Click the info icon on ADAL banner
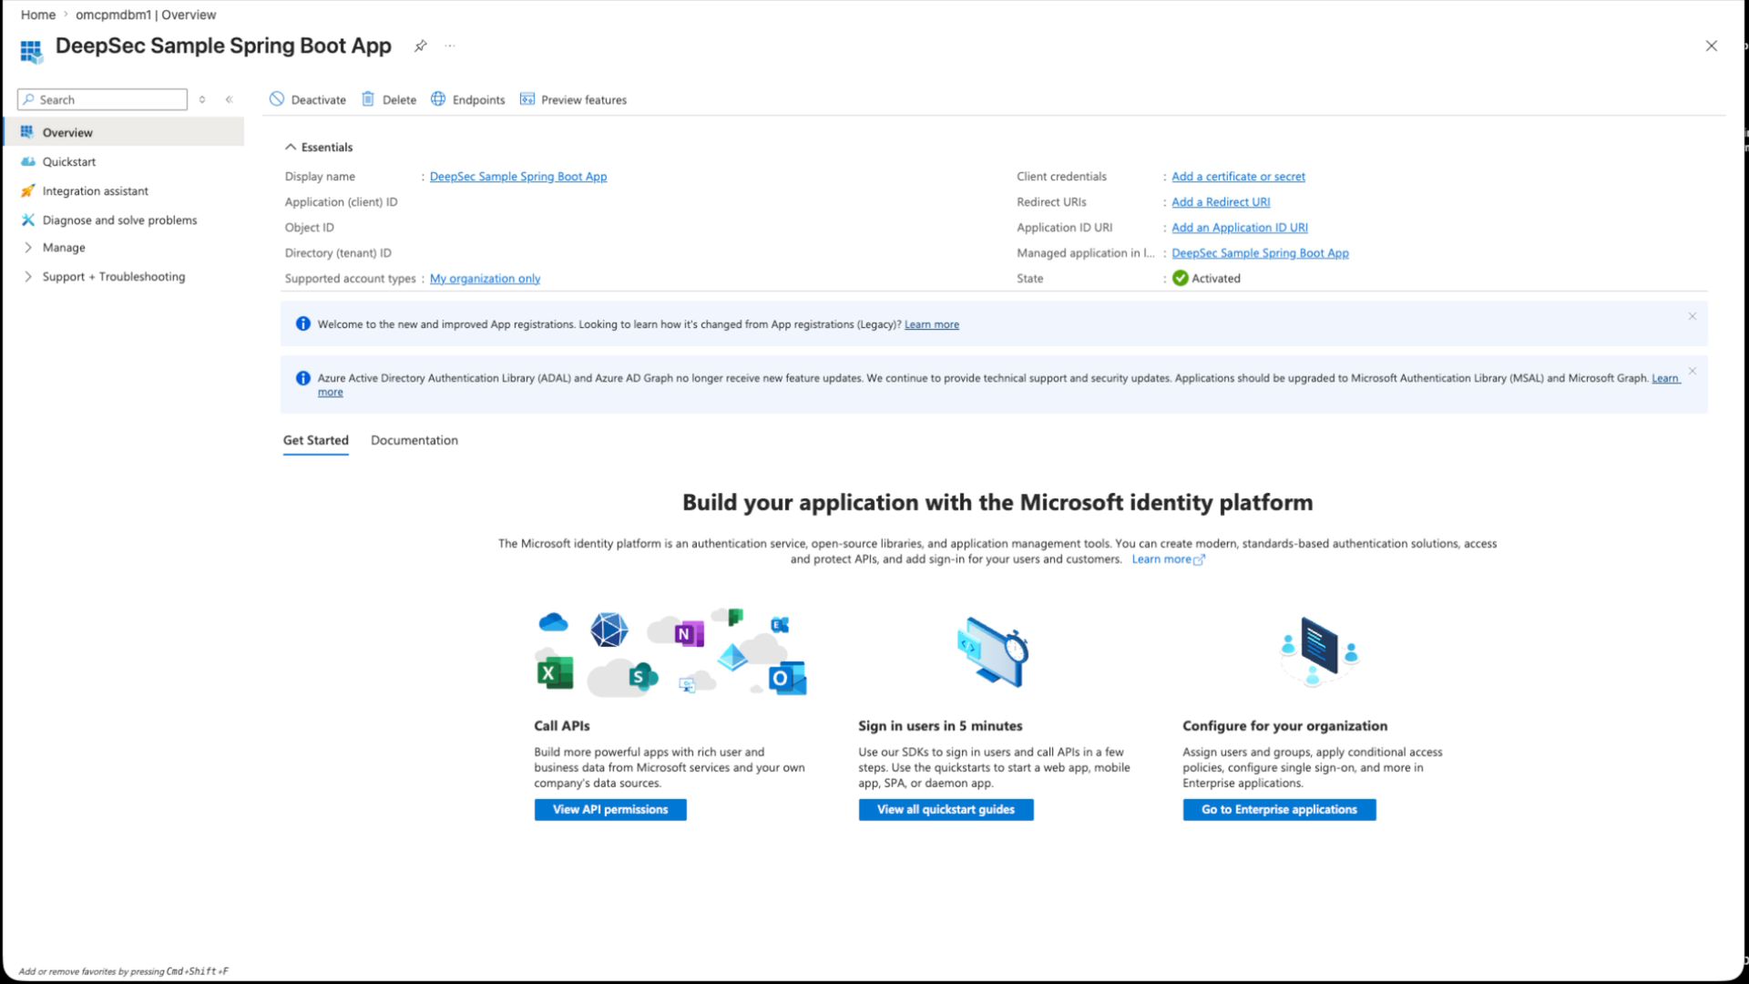The image size is (1749, 984). tap(303, 378)
